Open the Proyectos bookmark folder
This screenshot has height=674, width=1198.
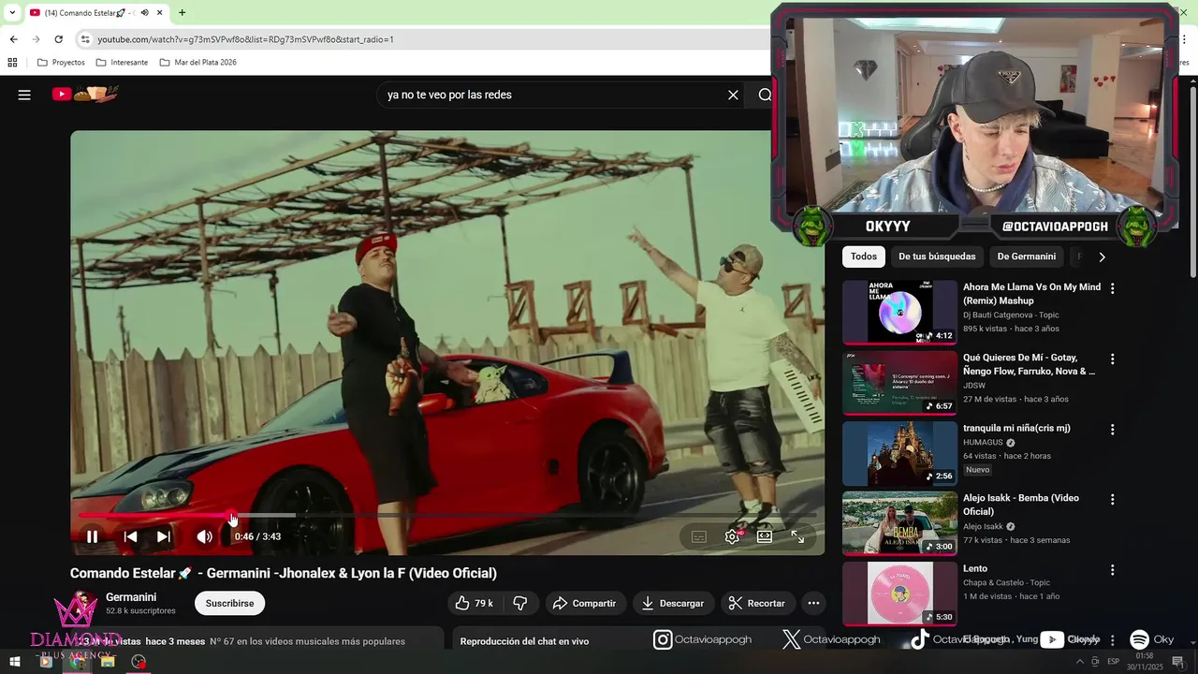pos(61,63)
